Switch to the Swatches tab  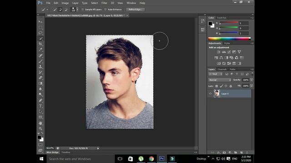point(222,18)
